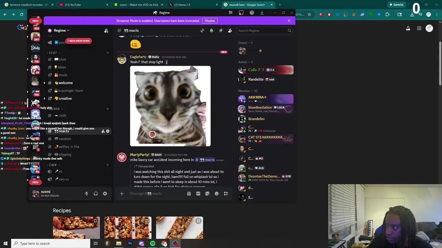
Task: Mute microphone in Discord user panel
Action: point(87,194)
